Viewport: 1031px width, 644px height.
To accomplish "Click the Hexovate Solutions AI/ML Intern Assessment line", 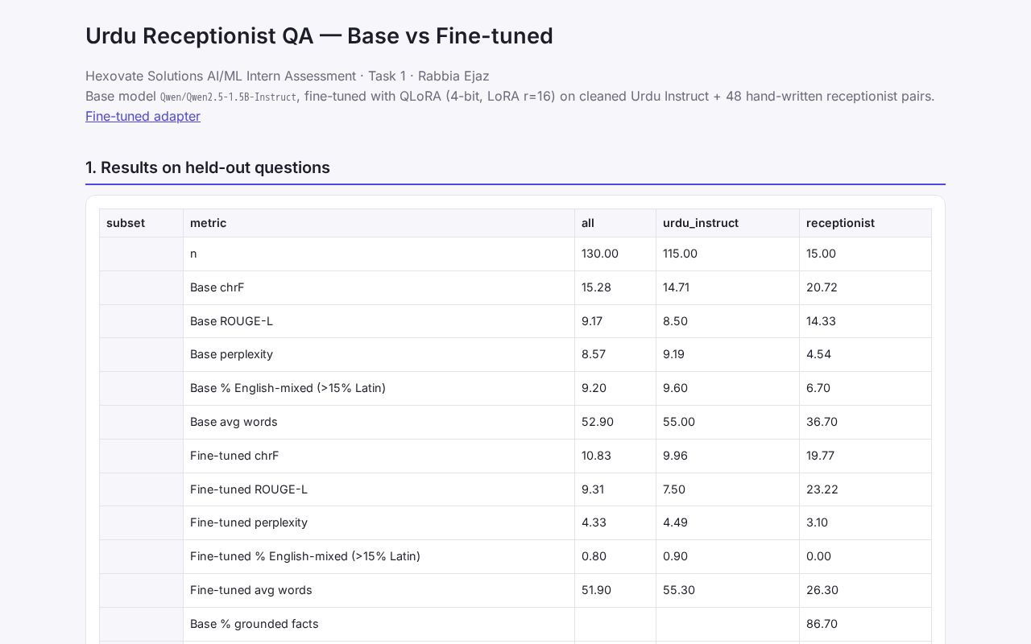I will coord(287,76).
